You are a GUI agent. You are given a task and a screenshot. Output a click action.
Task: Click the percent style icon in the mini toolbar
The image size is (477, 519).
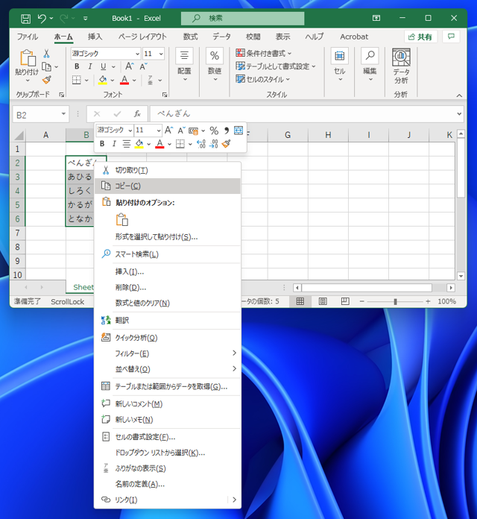coord(214,130)
